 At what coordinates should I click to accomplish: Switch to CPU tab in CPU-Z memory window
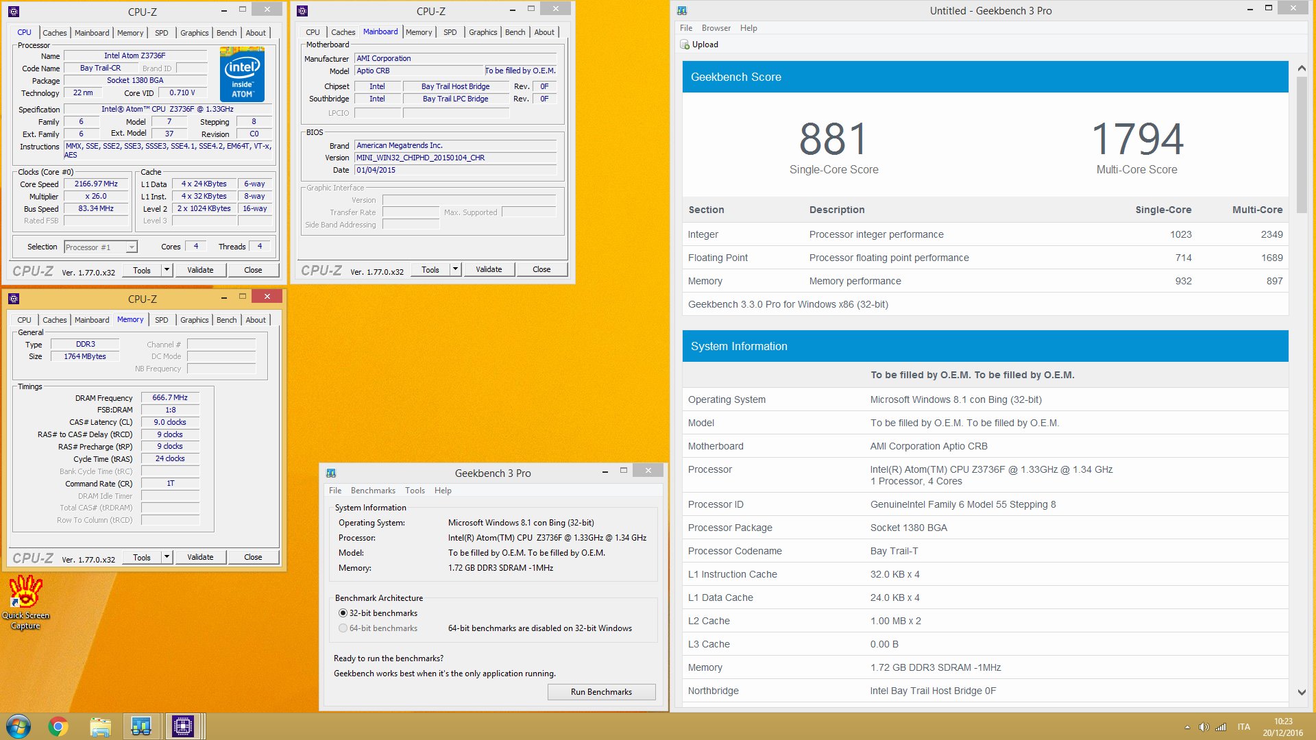[x=25, y=320]
